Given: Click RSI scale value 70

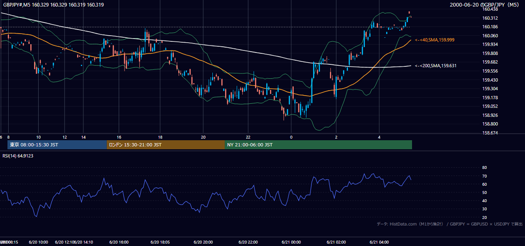Looking at the screenshot, I should [x=484, y=176].
